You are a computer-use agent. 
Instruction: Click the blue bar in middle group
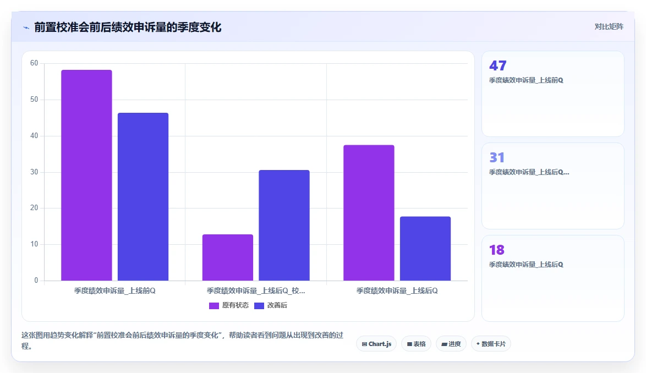tap(284, 226)
